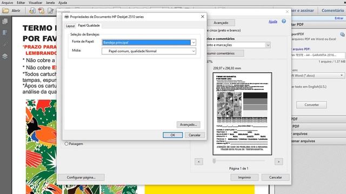Go to next preview page arrow button
346x194 pixels.
pos(279,162)
